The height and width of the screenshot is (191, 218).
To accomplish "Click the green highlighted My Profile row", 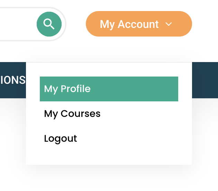I will [109, 89].
